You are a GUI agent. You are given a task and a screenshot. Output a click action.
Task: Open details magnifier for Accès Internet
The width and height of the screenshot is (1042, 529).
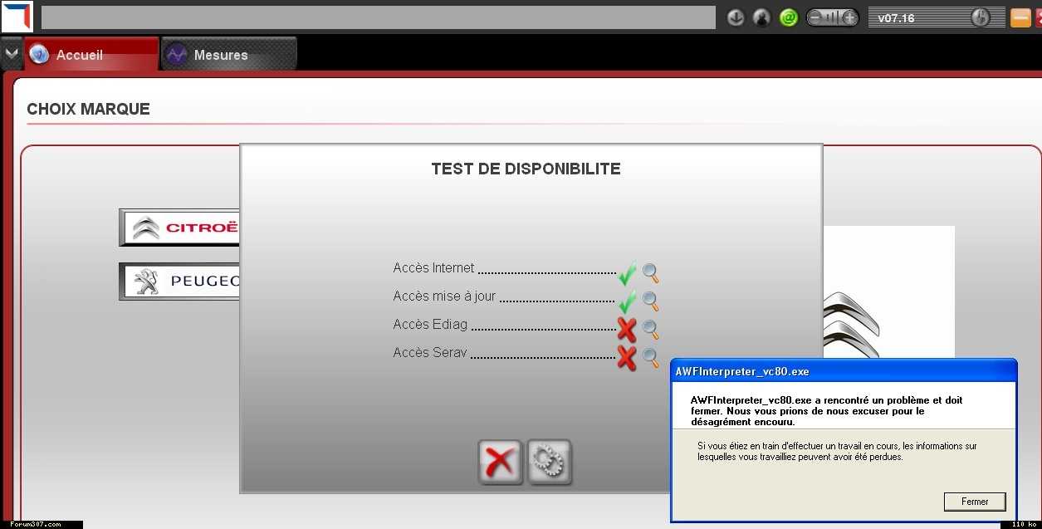pos(650,272)
